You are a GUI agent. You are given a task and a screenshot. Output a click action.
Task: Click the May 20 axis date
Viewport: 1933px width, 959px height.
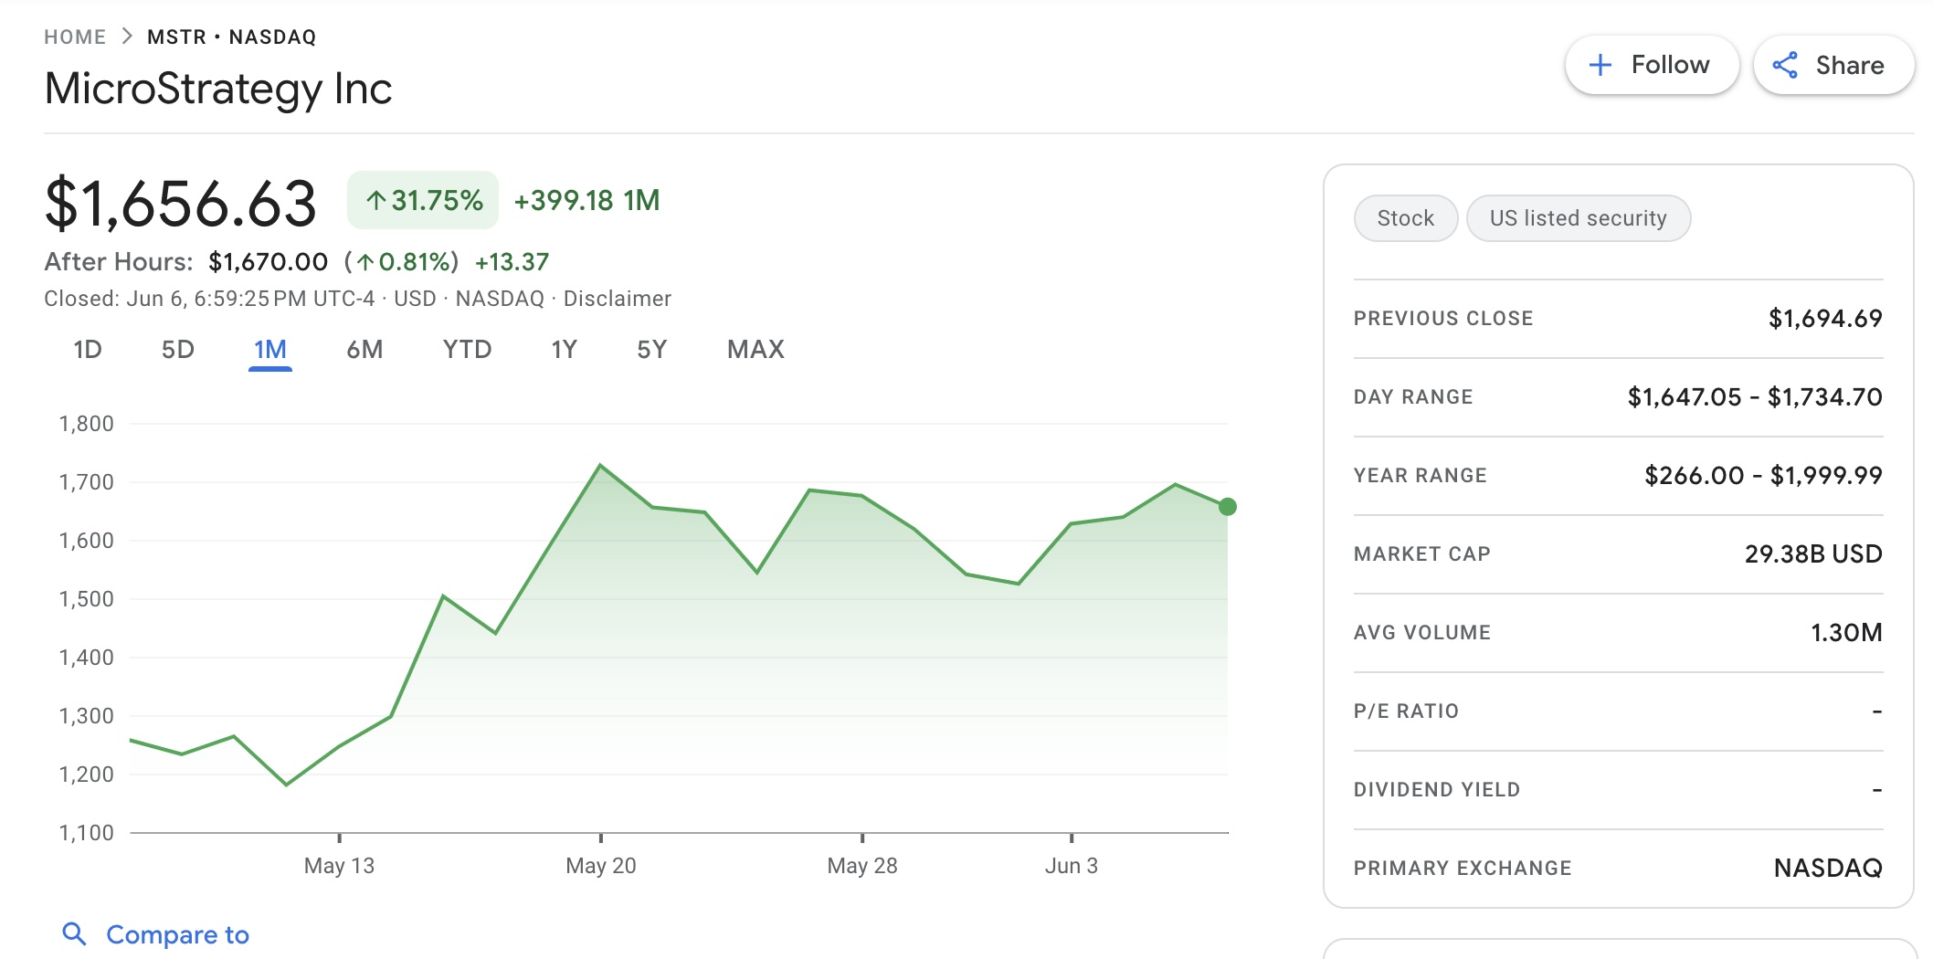(x=600, y=866)
